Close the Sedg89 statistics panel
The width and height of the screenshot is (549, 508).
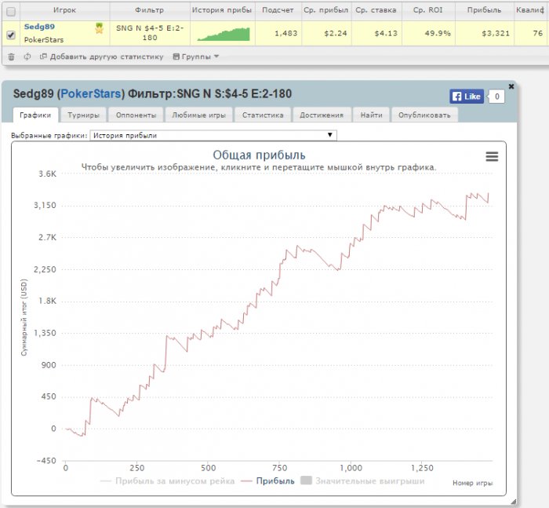pos(511,86)
